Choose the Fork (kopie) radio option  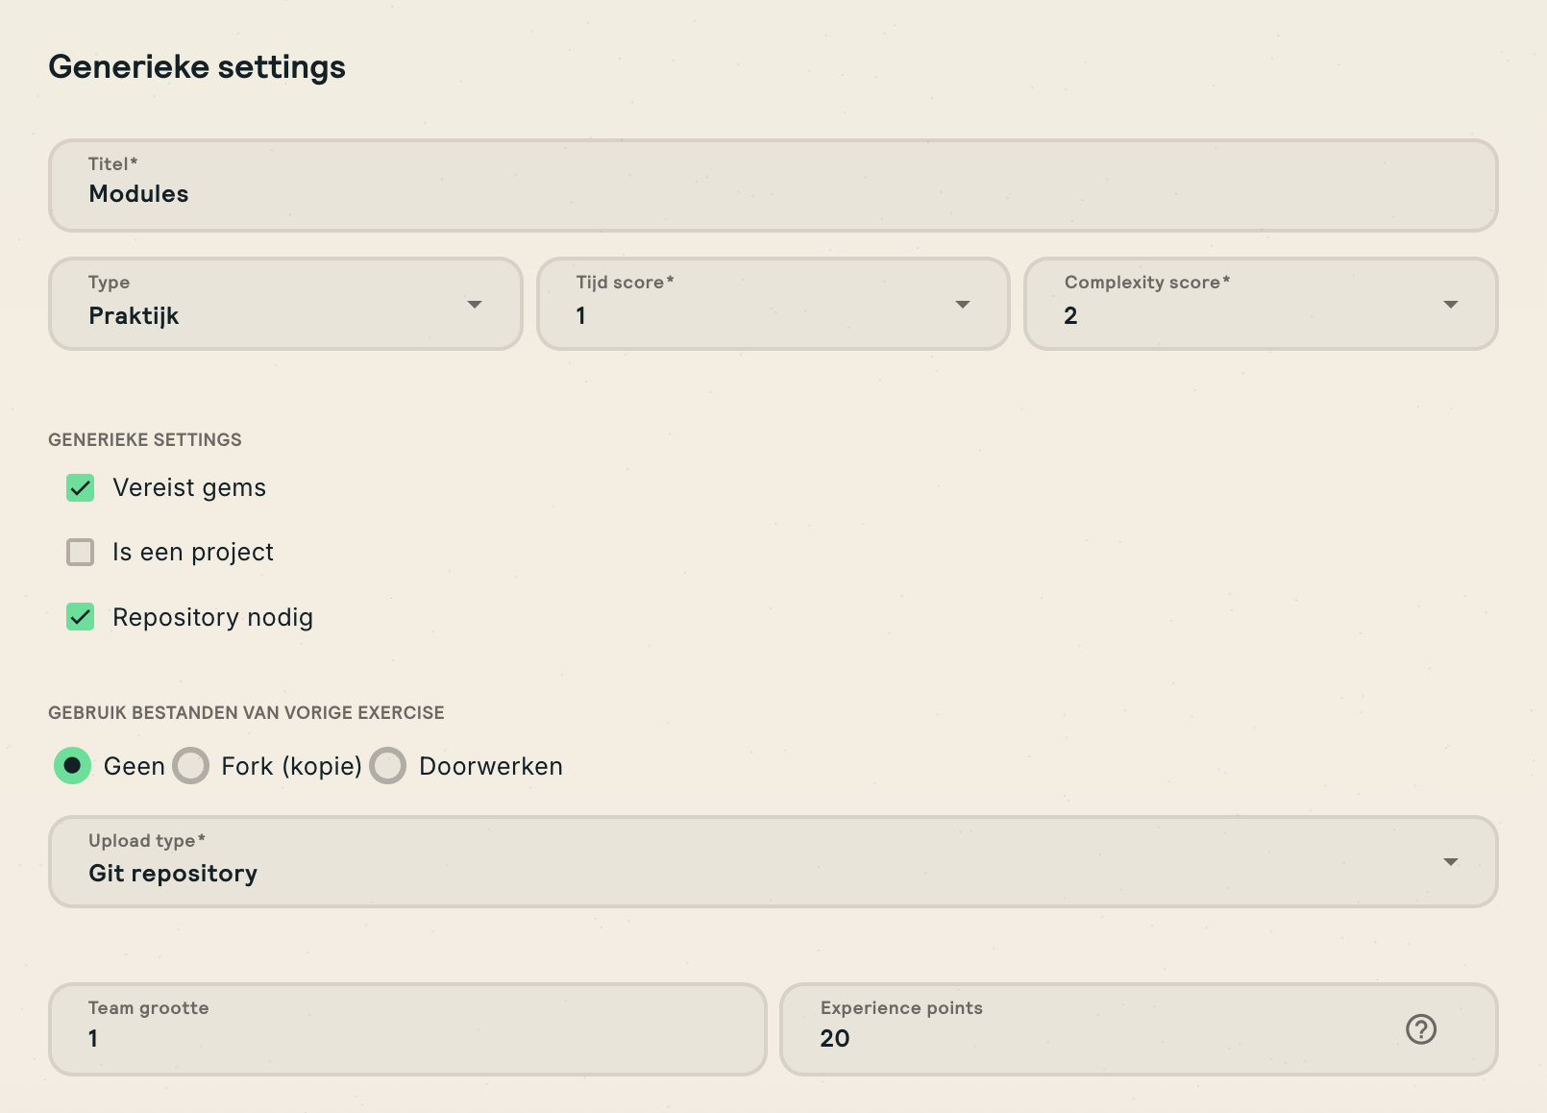click(191, 766)
